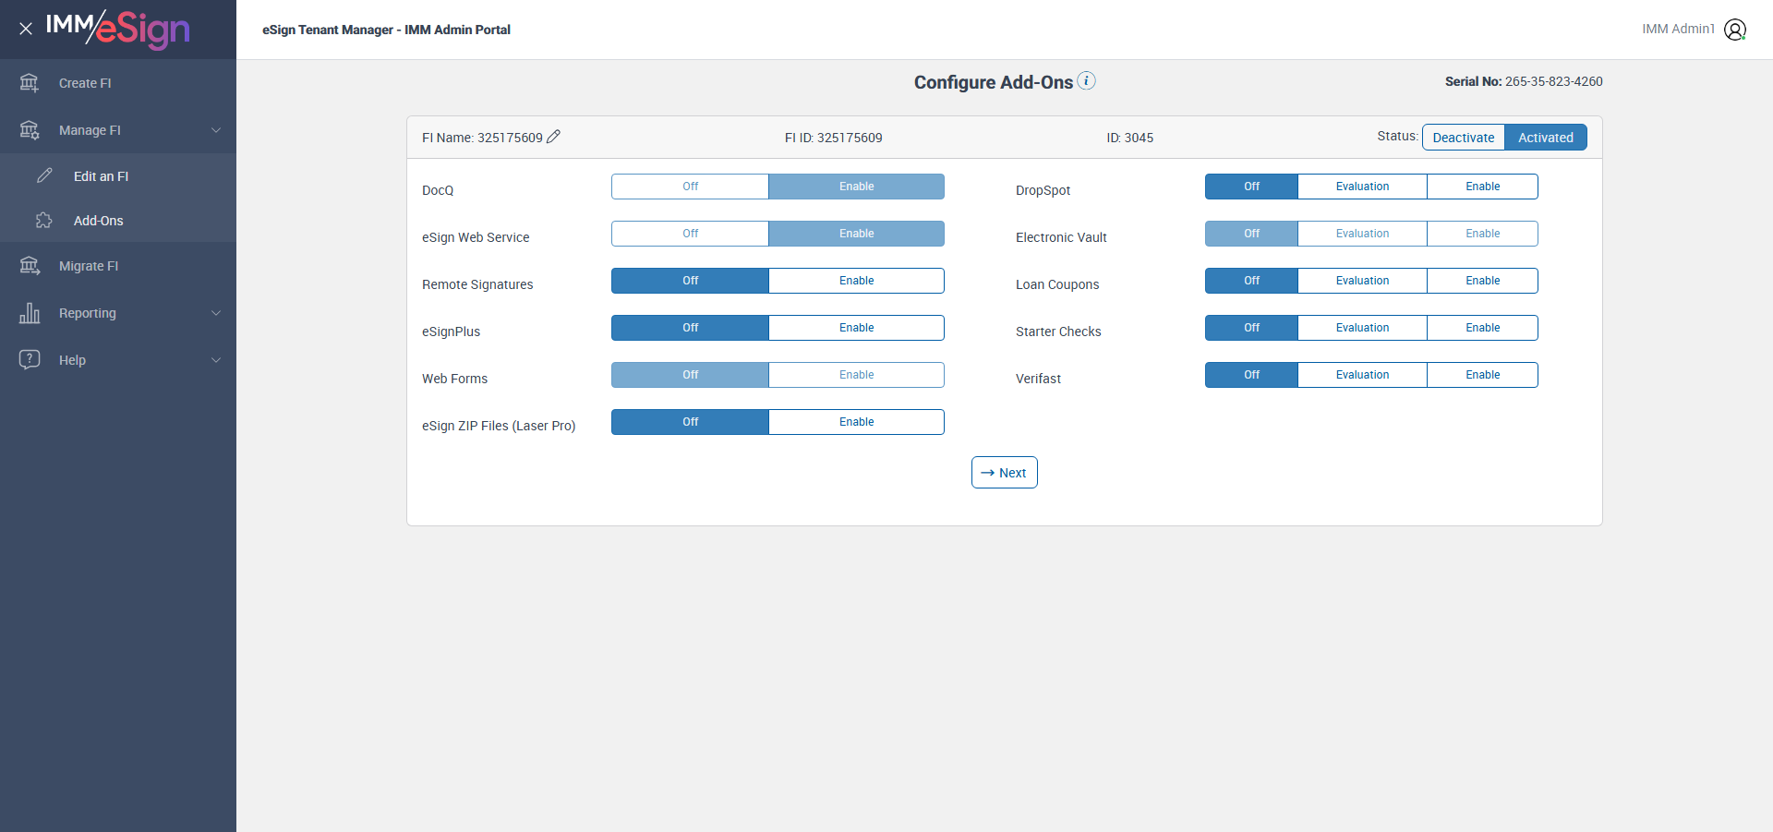
Task: Set Starter Checks to Evaluation
Action: [x=1362, y=328]
